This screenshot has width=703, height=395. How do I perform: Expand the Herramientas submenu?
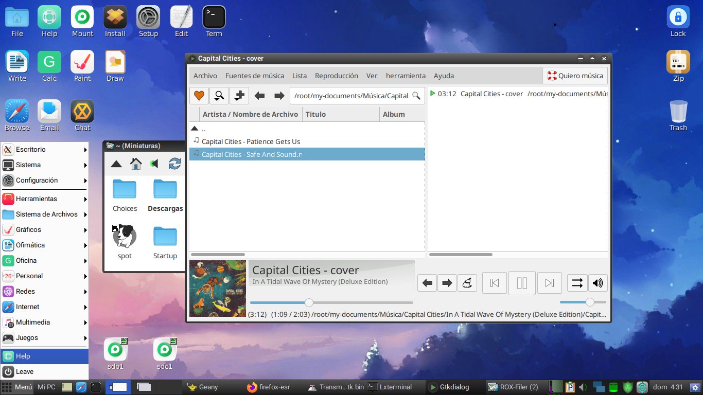pyautogui.click(x=45, y=199)
